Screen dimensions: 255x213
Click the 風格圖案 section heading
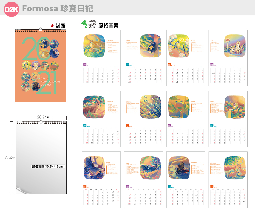(109, 25)
